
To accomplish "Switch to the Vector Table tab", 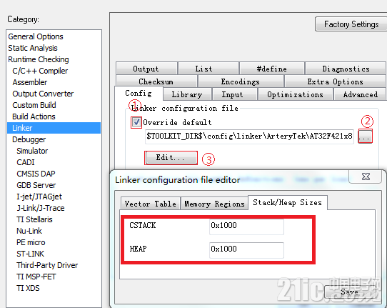I will click(151, 204).
